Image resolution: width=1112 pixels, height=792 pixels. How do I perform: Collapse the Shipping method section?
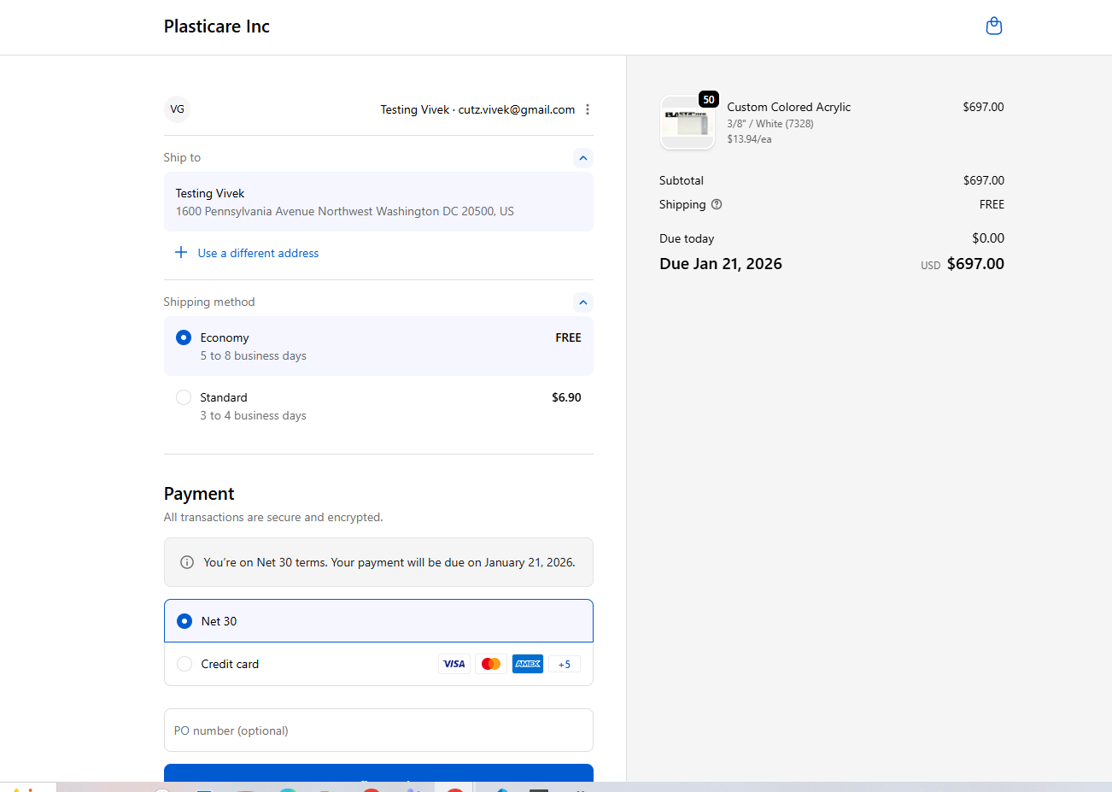(x=582, y=302)
